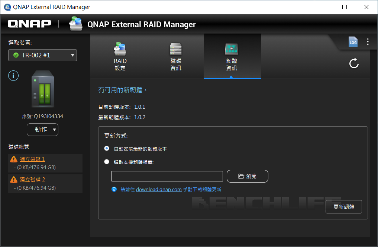Image resolution: width=378 pixels, height=247 pixels.
Task: Click the serial number text Q193I04334
Action: coord(48,116)
